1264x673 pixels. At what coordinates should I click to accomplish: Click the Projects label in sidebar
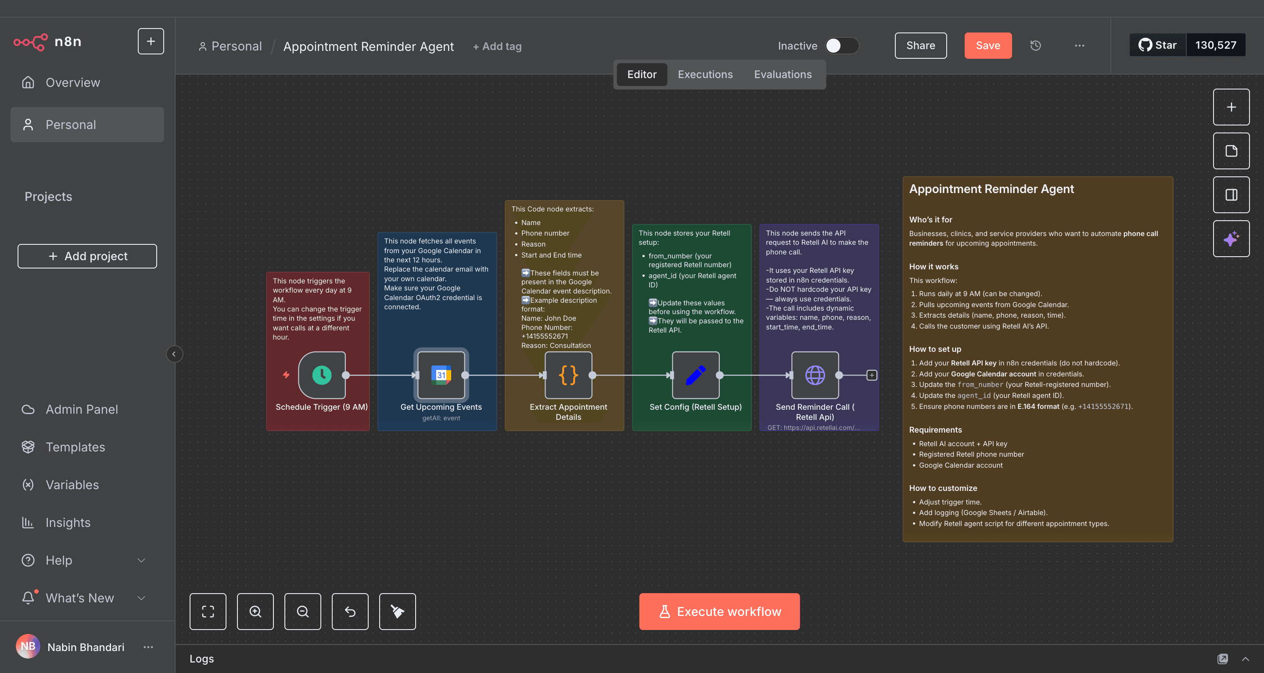tap(48, 197)
